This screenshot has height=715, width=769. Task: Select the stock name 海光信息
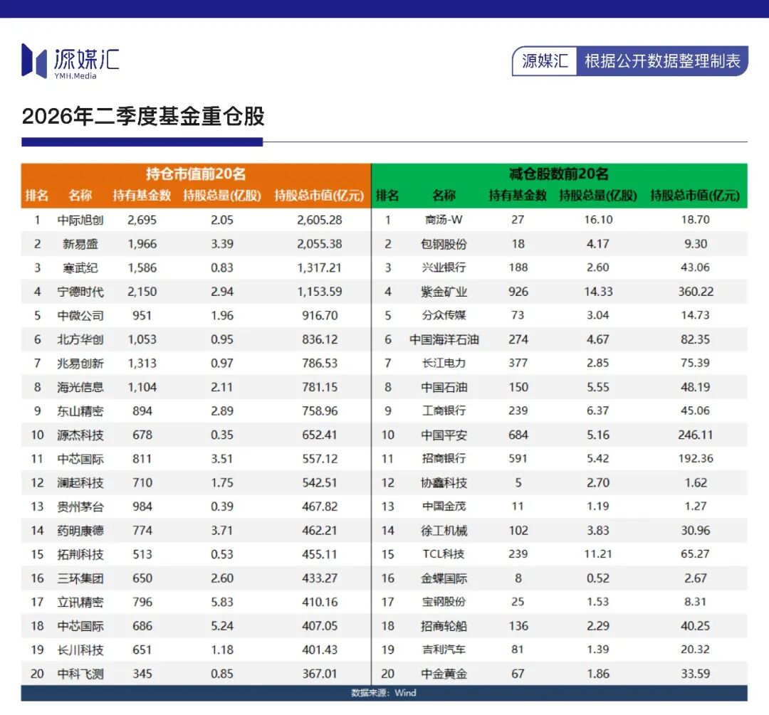click(80, 388)
